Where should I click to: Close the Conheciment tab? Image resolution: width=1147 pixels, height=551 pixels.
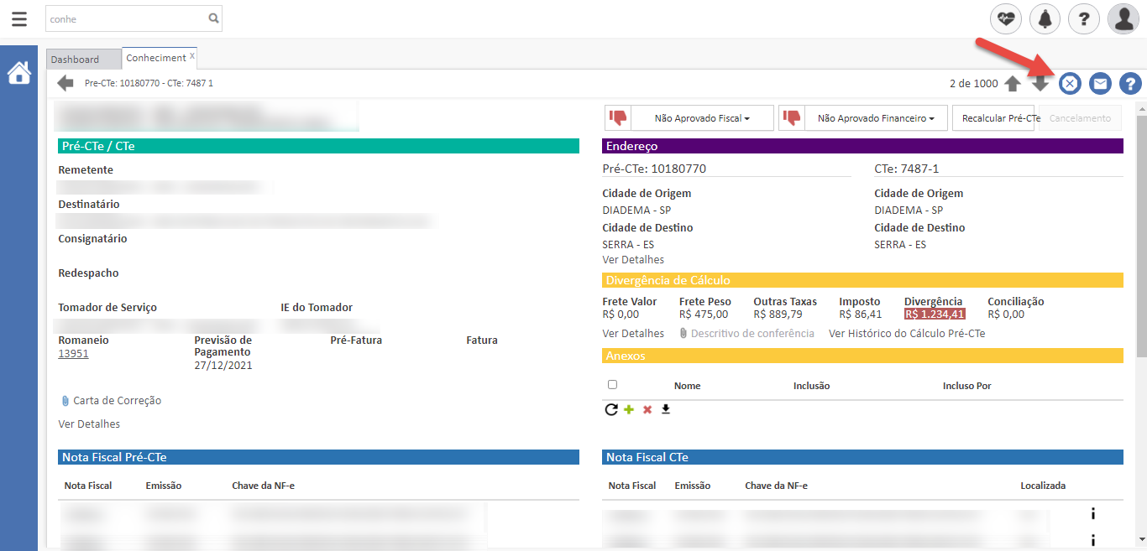192,56
